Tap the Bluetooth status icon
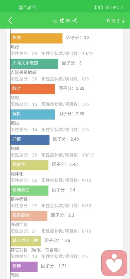 [x=95, y=8]
